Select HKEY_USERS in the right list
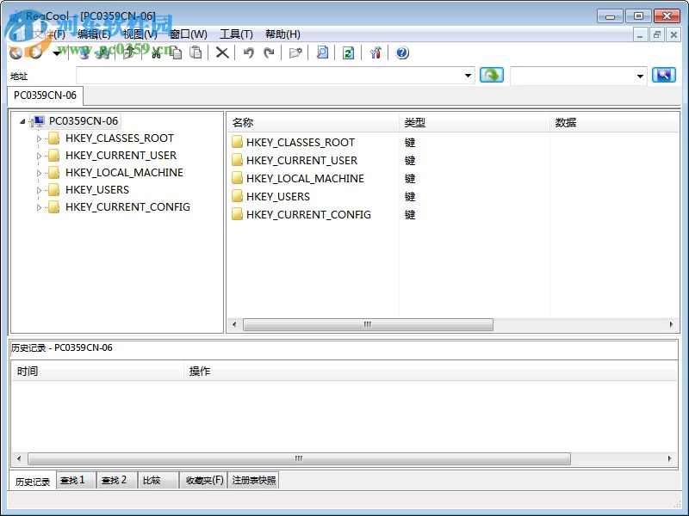 click(x=277, y=197)
